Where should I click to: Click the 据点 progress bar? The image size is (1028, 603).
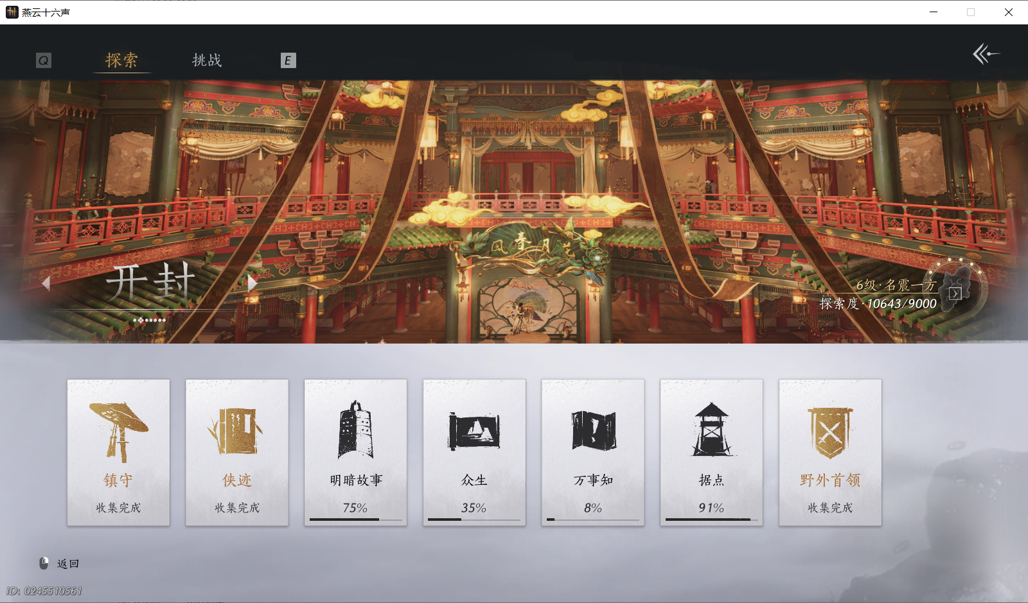point(712,520)
